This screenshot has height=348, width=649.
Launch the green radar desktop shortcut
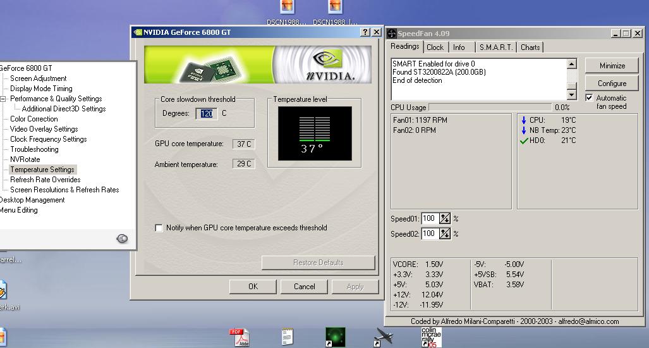(336, 337)
